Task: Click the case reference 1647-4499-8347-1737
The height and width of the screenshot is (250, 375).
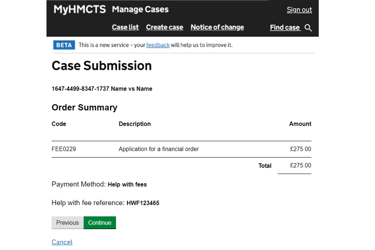Action: 80,89
